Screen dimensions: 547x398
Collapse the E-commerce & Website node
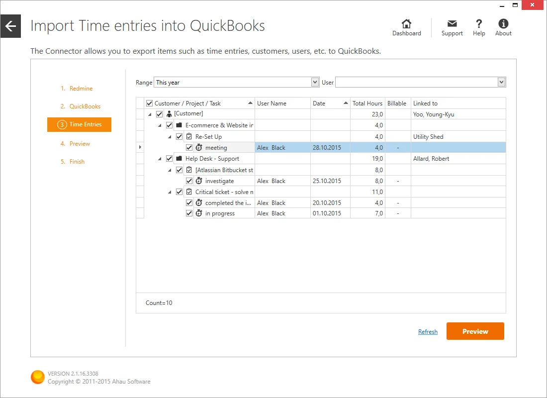tap(160, 125)
